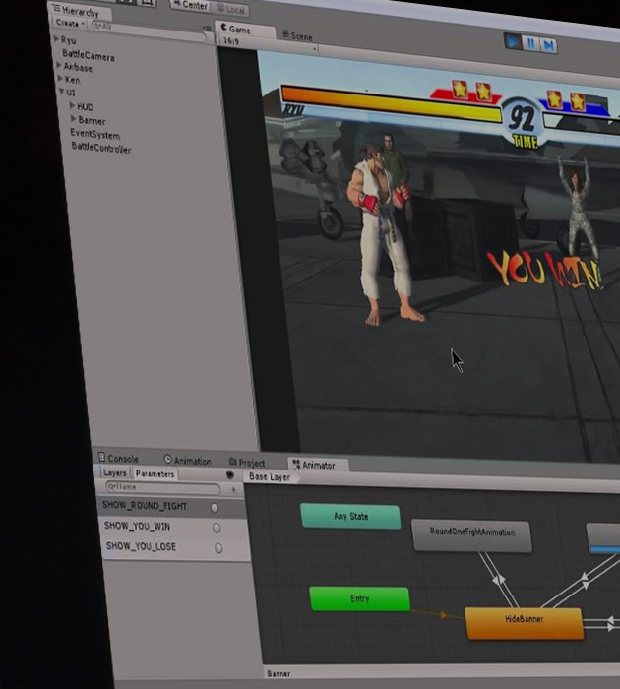This screenshot has width=620, height=689.
Task: Expand the Airbase object
Action: click(59, 65)
